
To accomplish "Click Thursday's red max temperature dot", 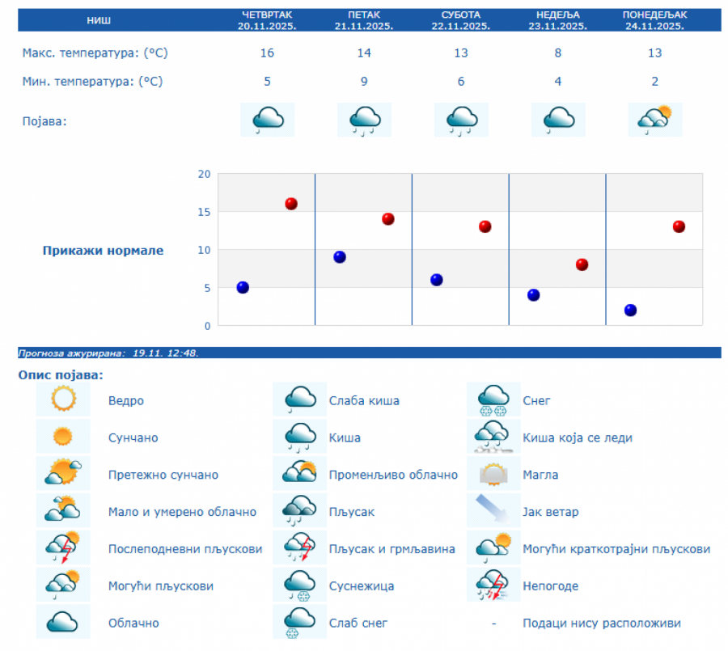I will [x=291, y=204].
